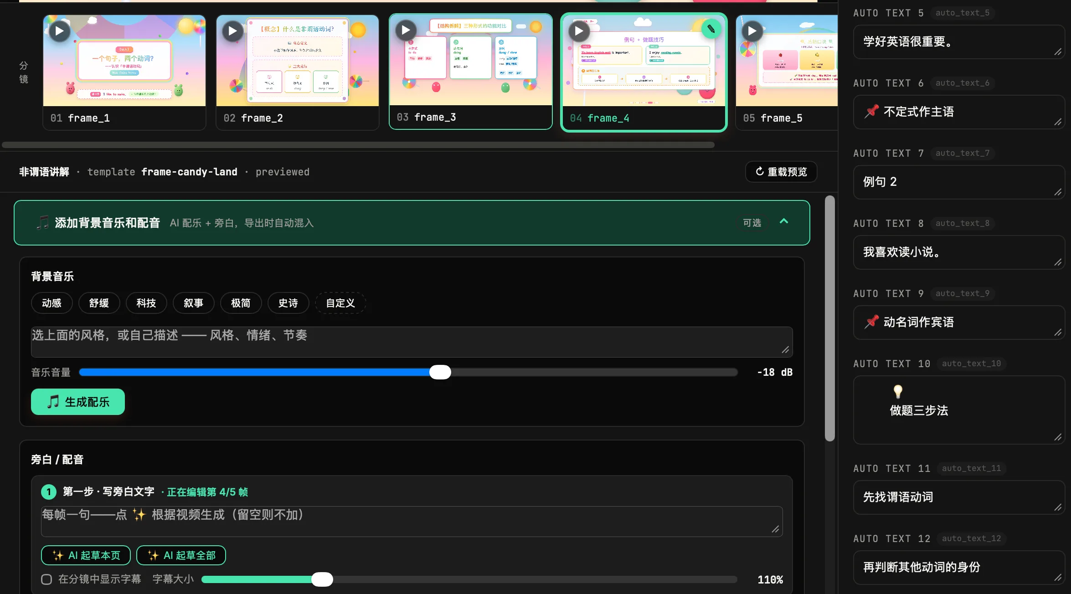
Task: Click the 110% subtitle size value
Action: (x=770, y=580)
